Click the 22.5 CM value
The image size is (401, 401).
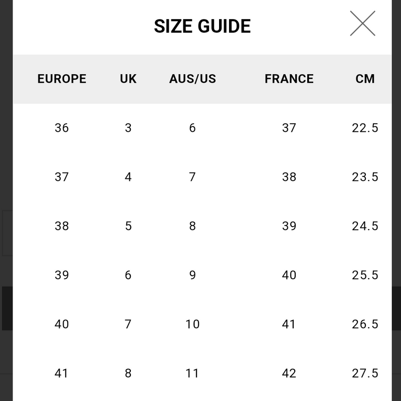pos(365,128)
